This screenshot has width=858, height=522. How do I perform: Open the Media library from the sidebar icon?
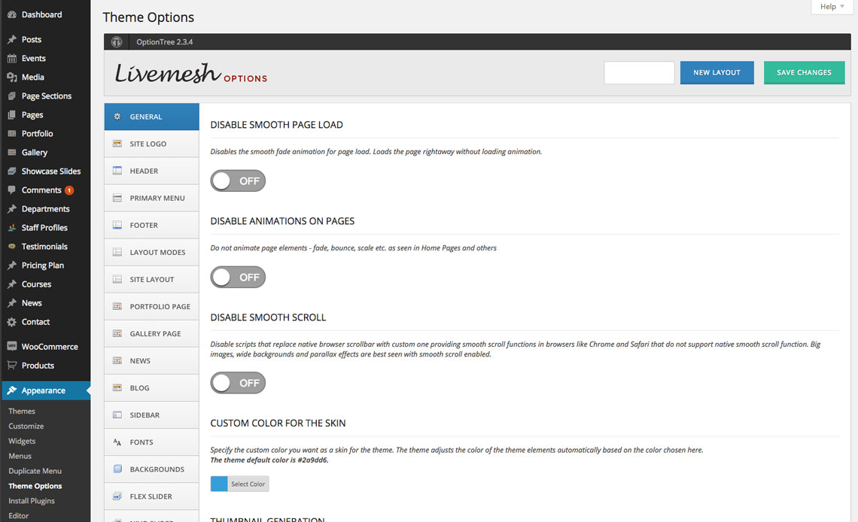point(11,77)
